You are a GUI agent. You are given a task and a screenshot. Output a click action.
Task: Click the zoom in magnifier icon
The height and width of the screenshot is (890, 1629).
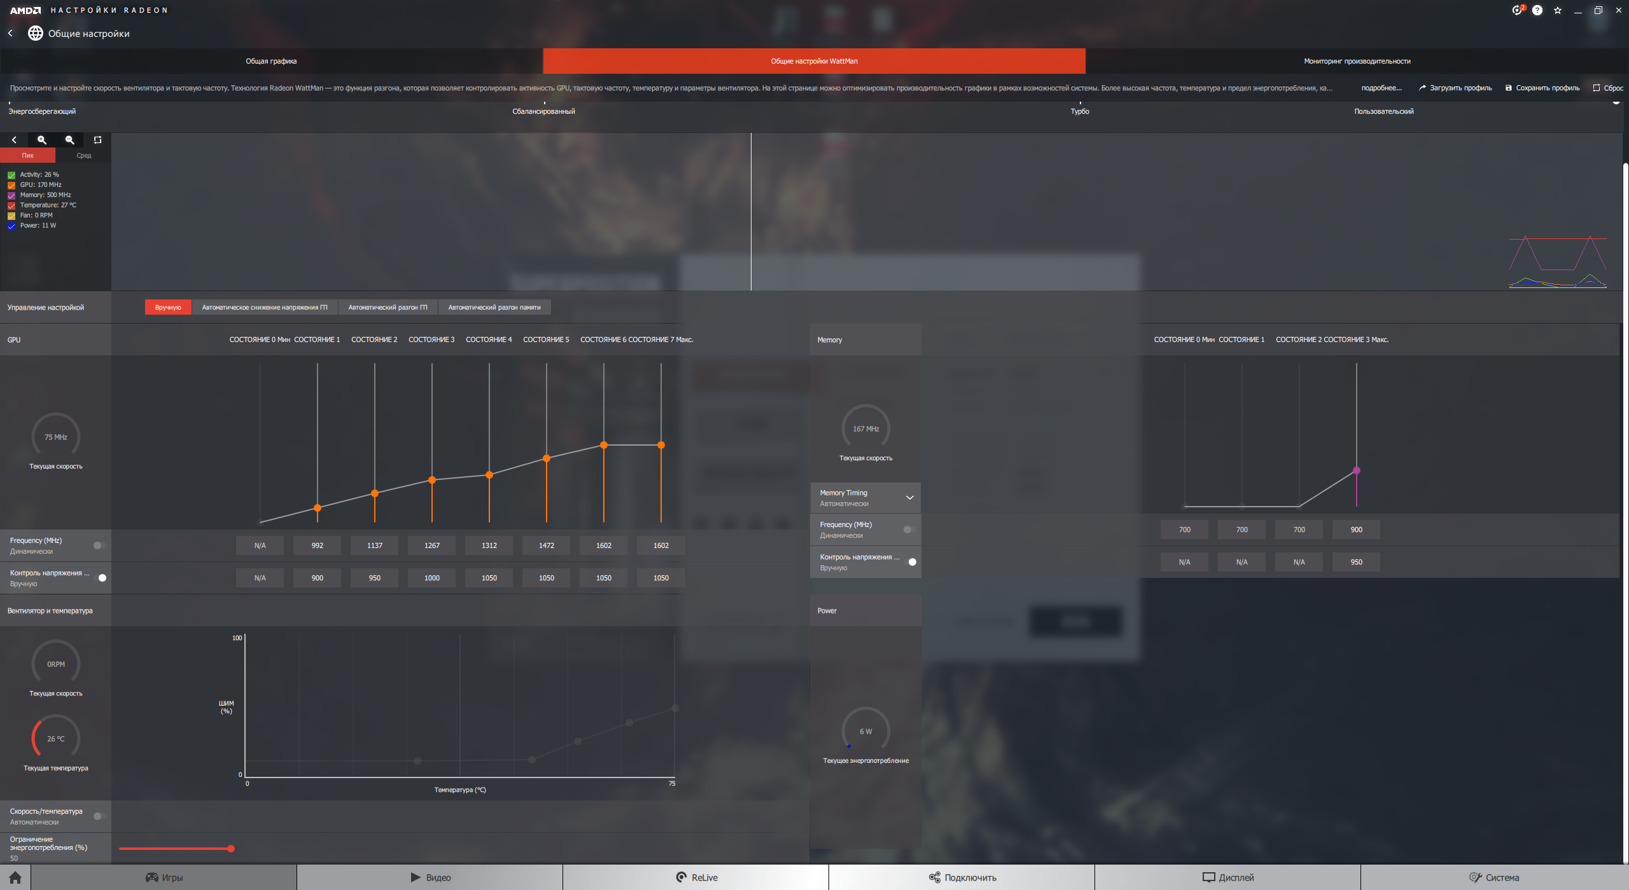[42, 140]
